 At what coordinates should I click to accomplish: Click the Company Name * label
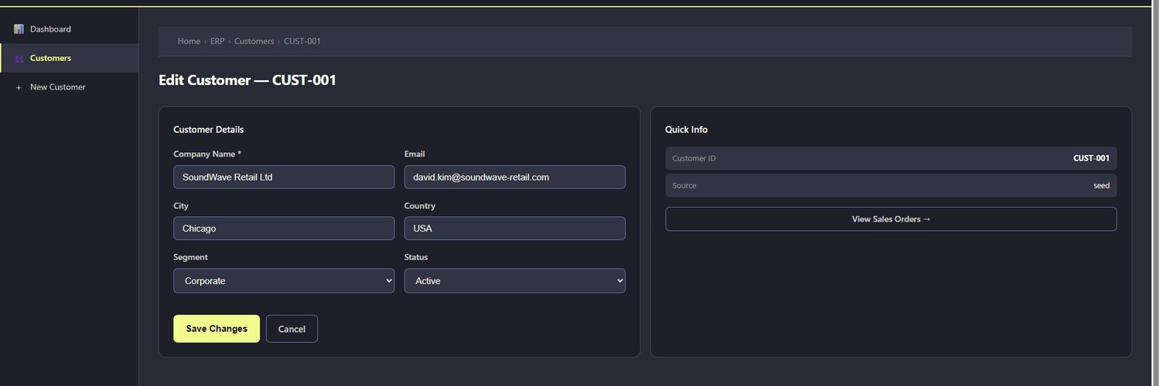[207, 154]
